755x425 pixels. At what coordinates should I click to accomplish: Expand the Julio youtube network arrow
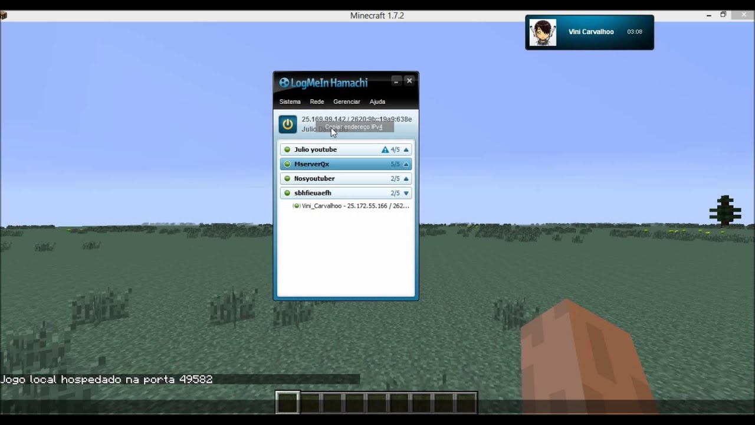[x=406, y=150]
